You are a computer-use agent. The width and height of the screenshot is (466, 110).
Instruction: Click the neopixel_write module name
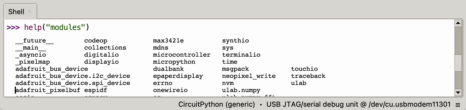pos(249,76)
